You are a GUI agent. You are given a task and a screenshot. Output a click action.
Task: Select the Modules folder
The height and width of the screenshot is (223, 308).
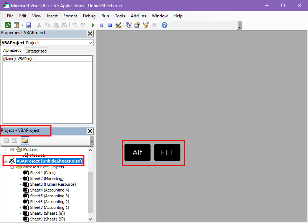30,150
